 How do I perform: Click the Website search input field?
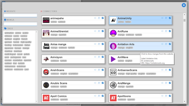click(x=20, y=15)
